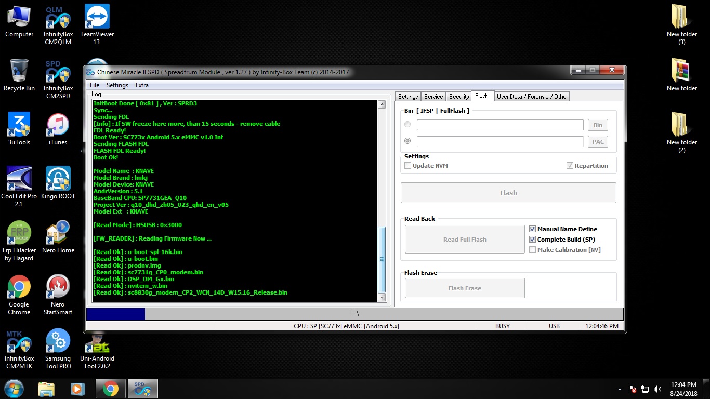710x399 pixels.
Task: Click the log scrollbar thumb
Action: tap(382, 259)
